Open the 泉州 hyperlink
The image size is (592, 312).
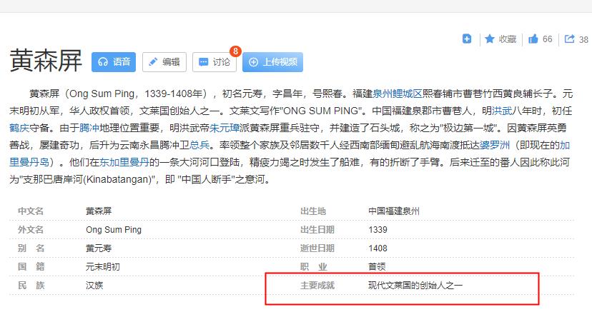[x=383, y=94]
